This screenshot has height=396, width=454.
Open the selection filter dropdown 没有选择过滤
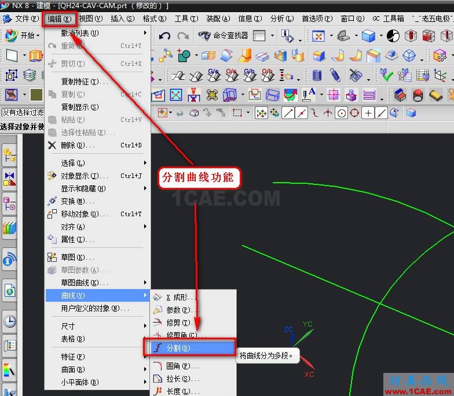[x=23, y=112]
